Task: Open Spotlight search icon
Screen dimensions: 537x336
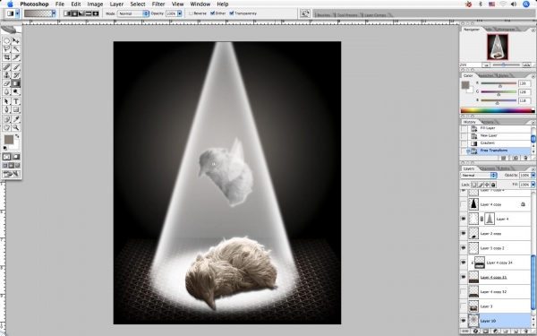Action: pyautogui.click(x=526, y=4)
